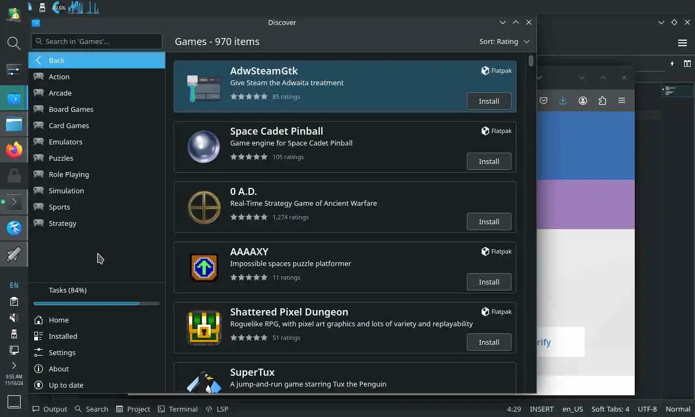The image size is (695, 417).
Task: Open Firefox extensions puzzle icon
Action: tap(602, 100)
